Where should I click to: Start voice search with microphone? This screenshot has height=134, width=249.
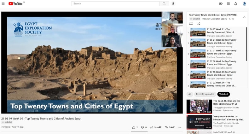tap(173, 3)
